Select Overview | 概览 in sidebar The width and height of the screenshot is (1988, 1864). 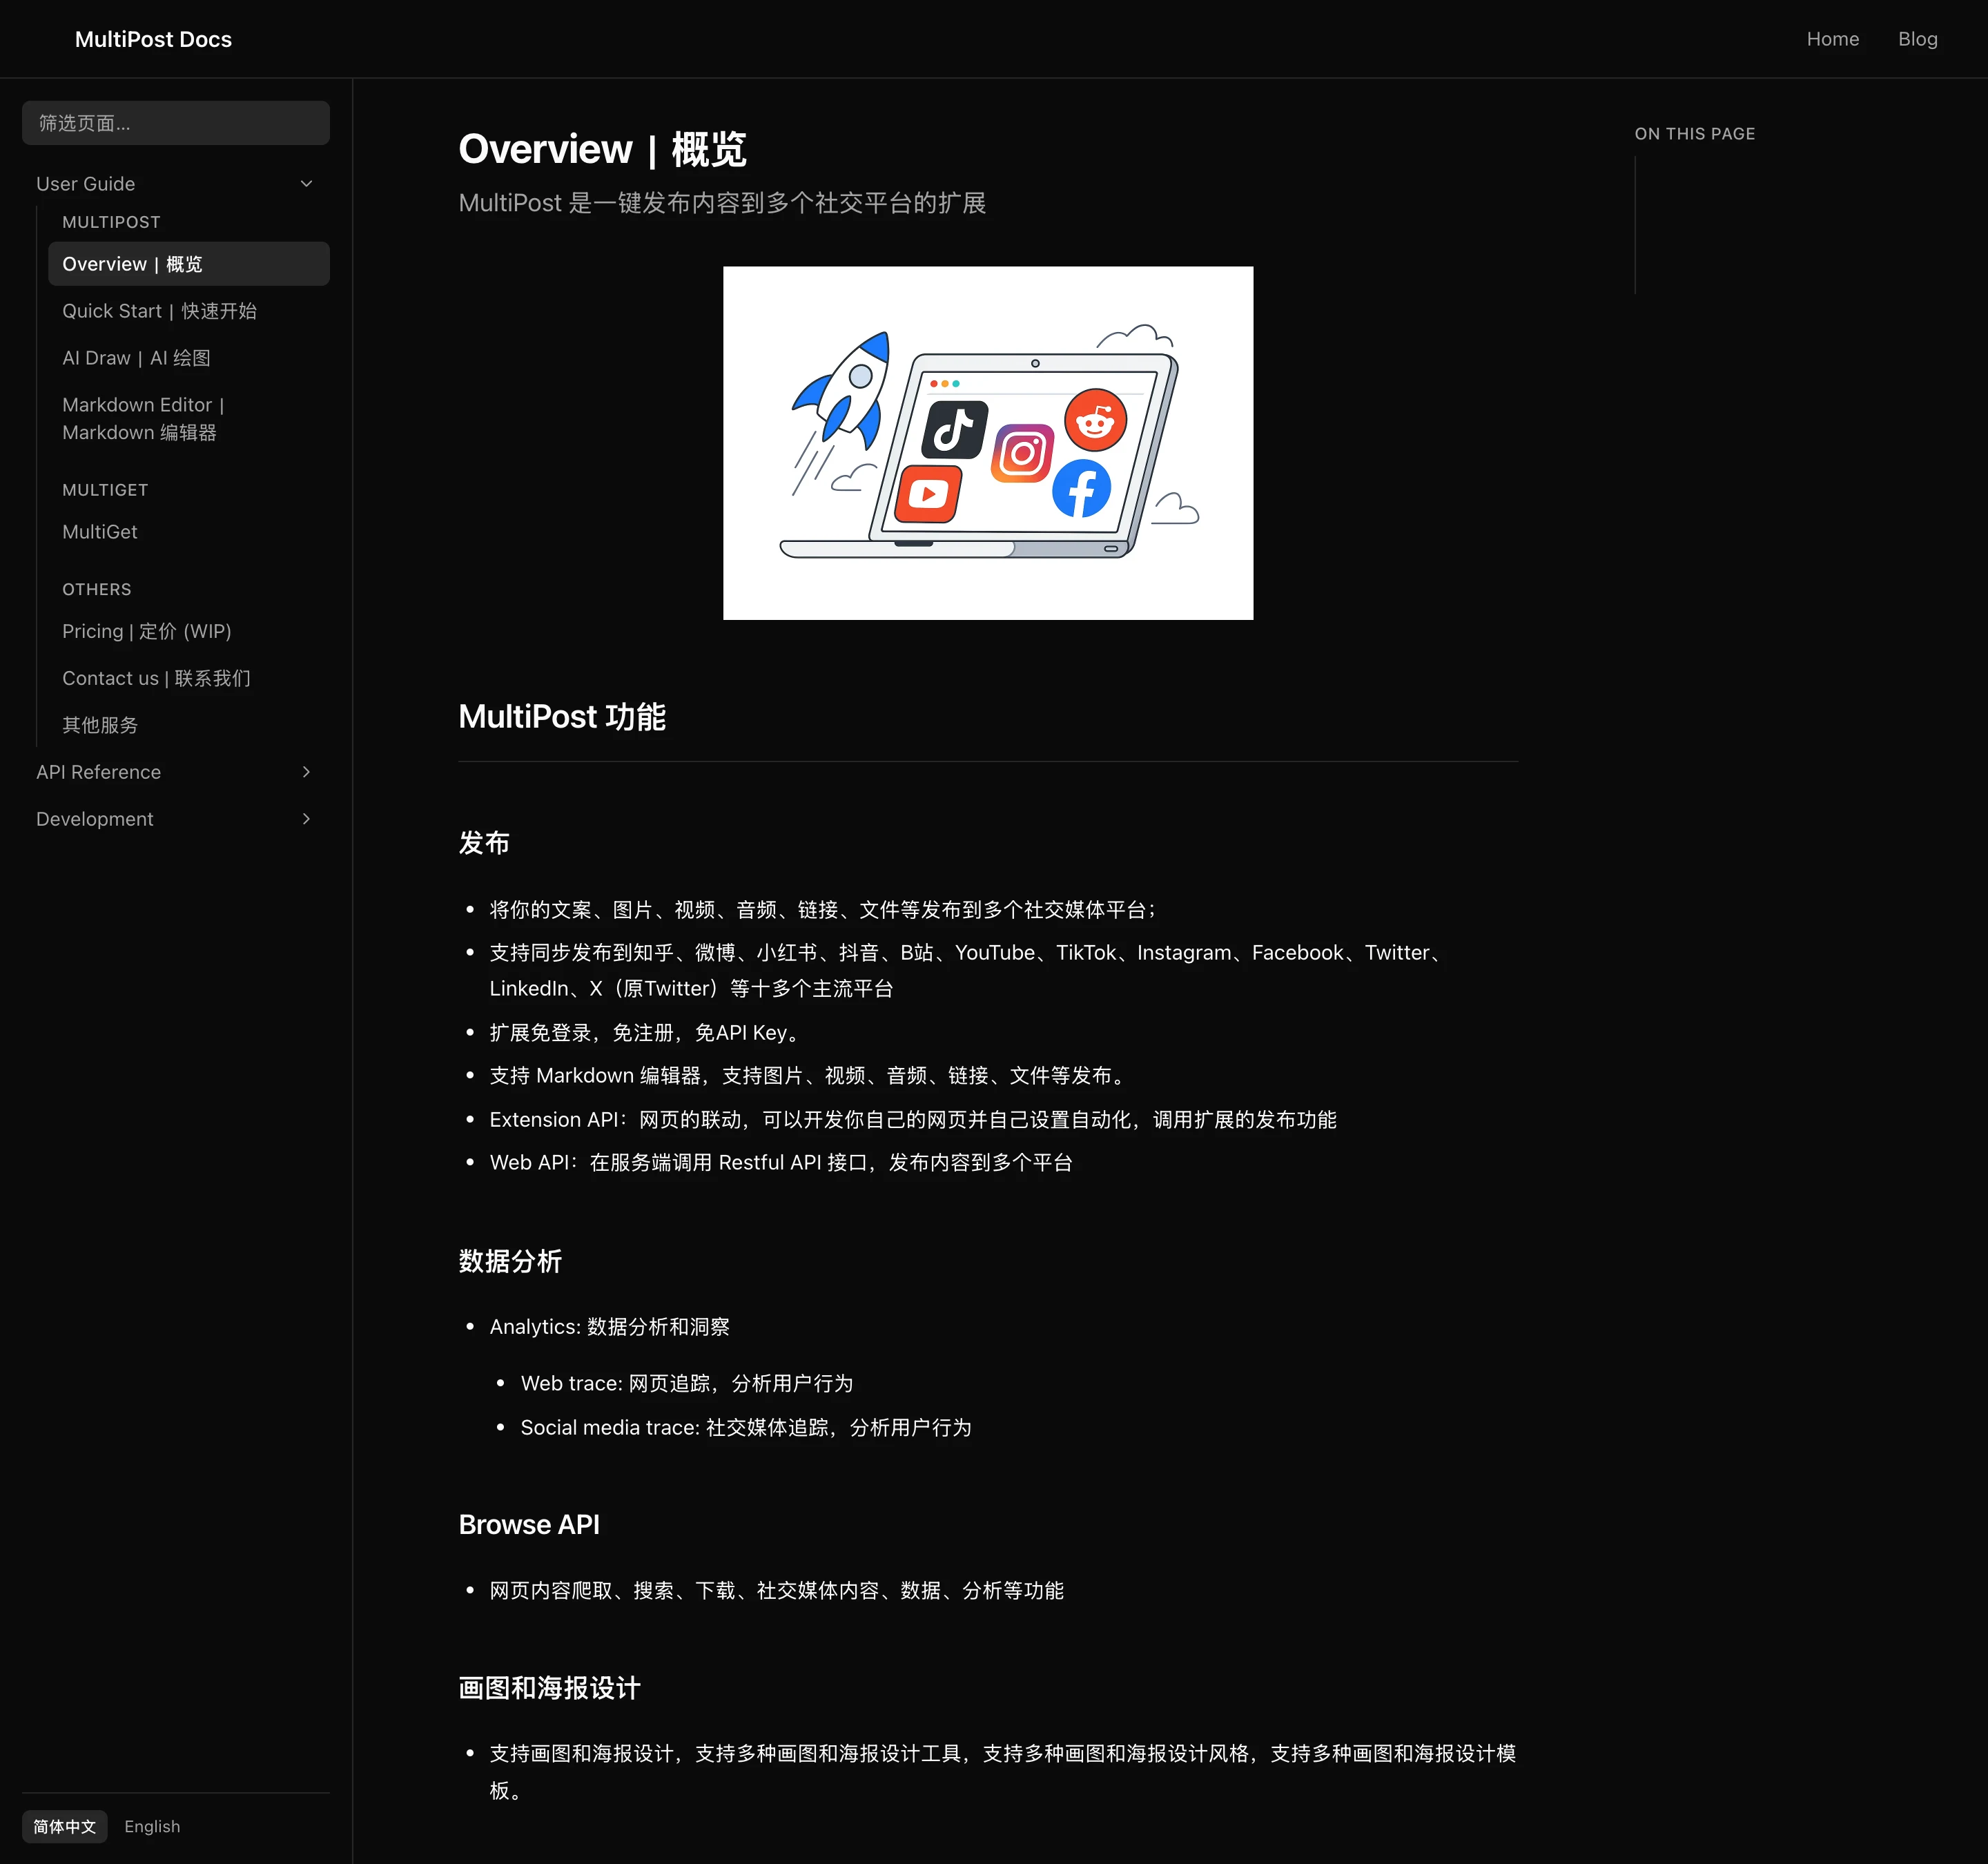click(188, 264)
